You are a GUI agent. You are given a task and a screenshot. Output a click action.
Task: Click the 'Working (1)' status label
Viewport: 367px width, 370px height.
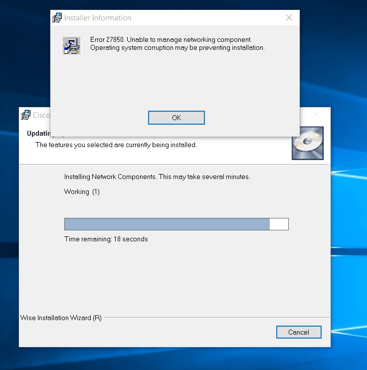[82, 192]
